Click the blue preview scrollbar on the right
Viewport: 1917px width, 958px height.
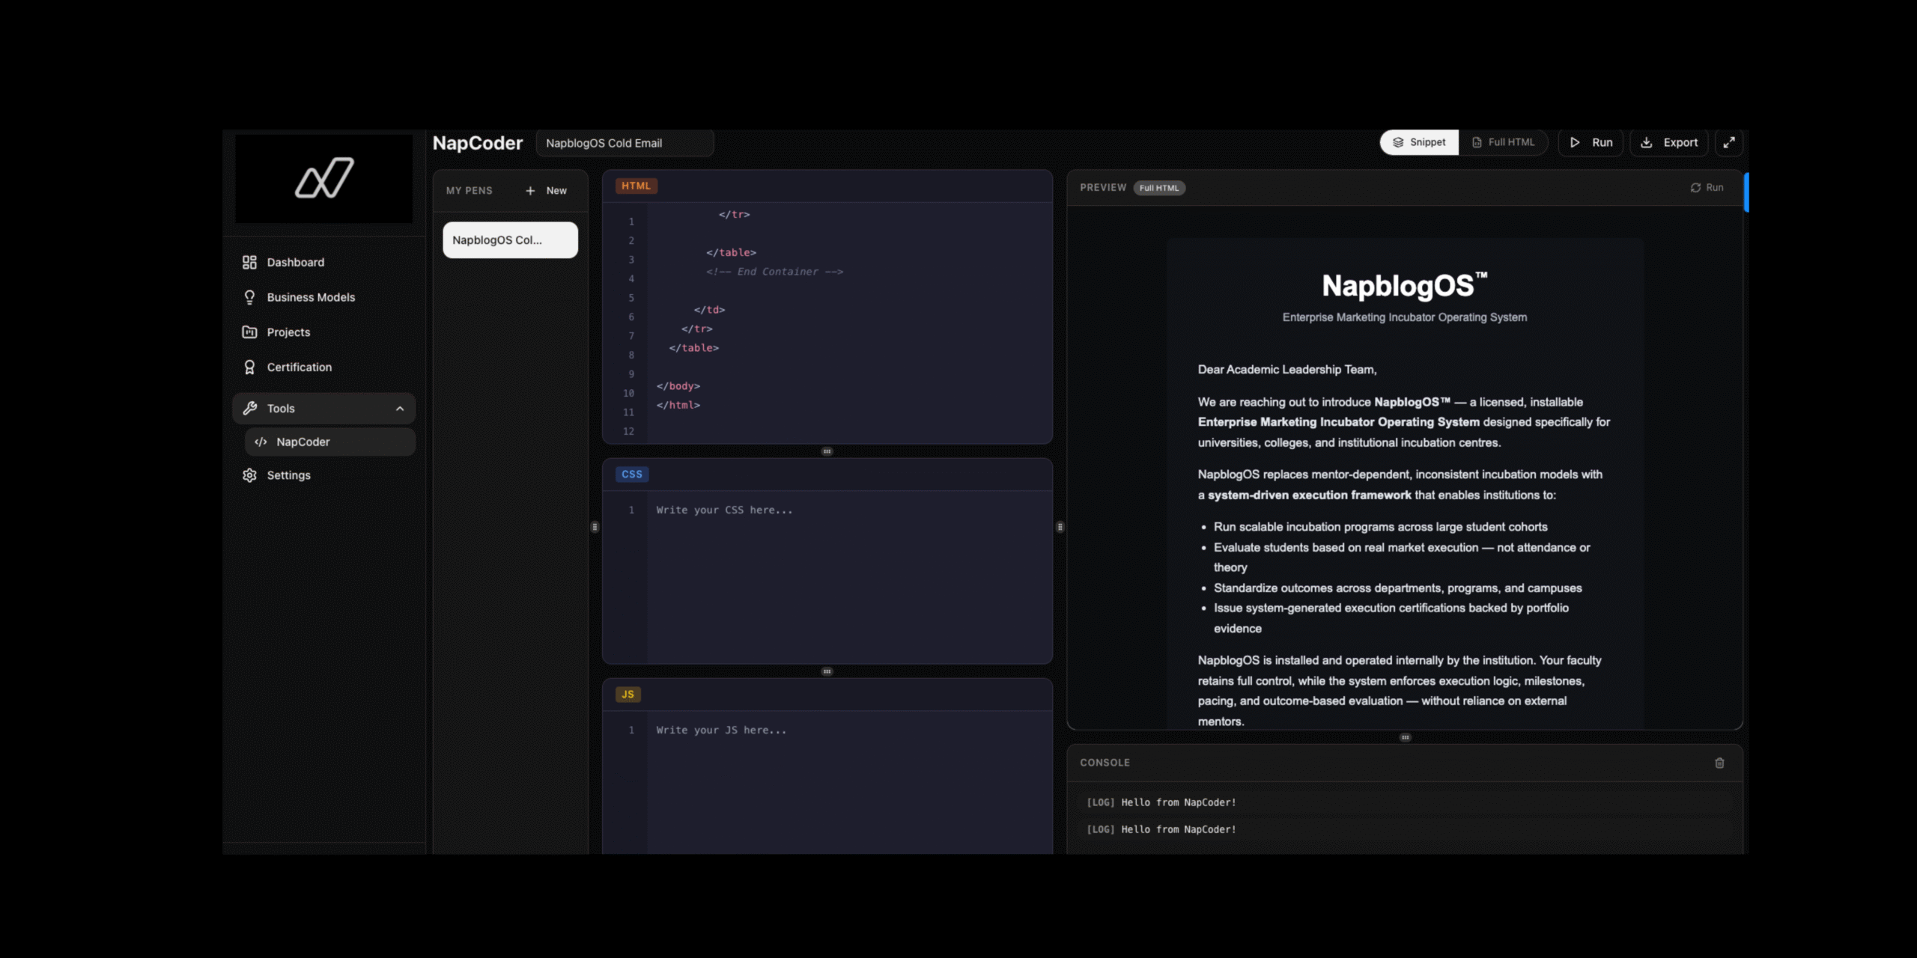click(1747, 192)
